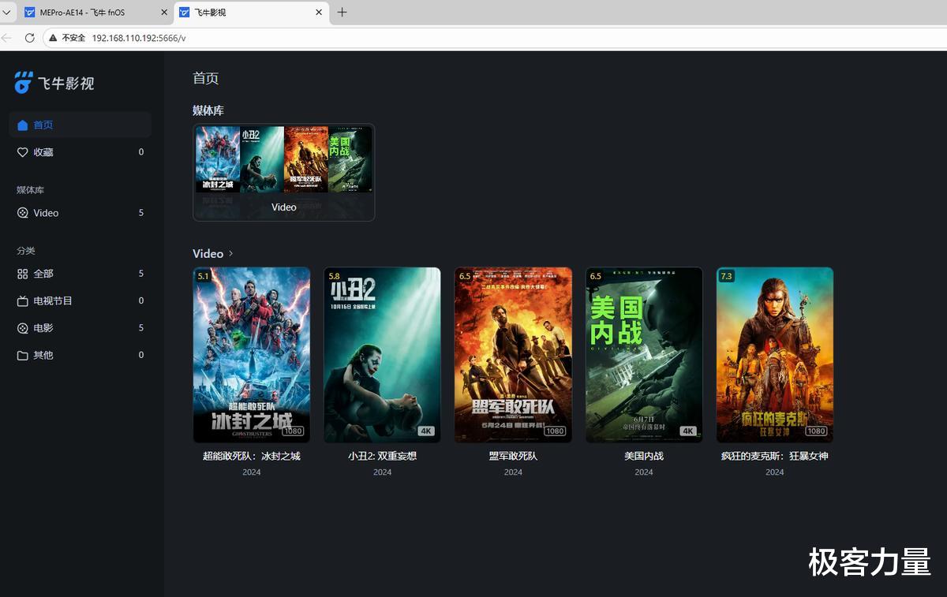Open the tab search dropdown arrow
947x597 pixels.
6,12
